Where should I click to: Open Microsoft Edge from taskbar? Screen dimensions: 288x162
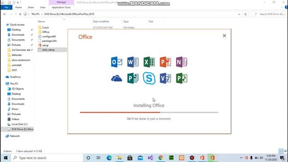click(x=109, y=158)
